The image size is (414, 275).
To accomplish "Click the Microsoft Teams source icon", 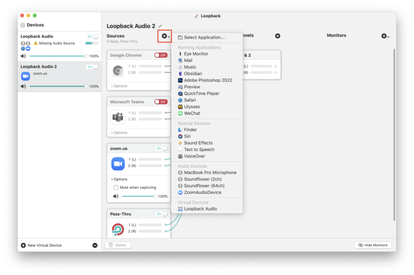I will click(x=118, y=117).
